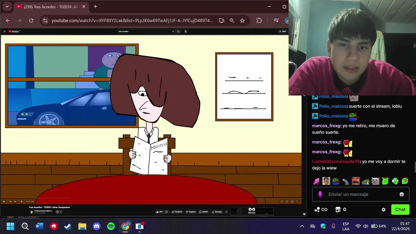
Task: Open the video player settings gear
Action: point(287,201)
